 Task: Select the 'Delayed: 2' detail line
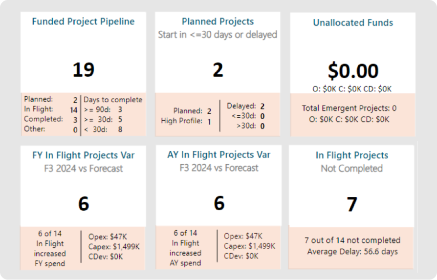click(x=245, y=106)
